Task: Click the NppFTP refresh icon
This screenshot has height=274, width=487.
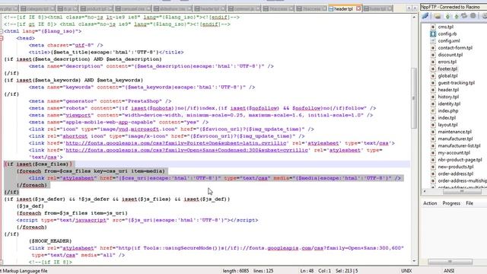Action: 464,16
